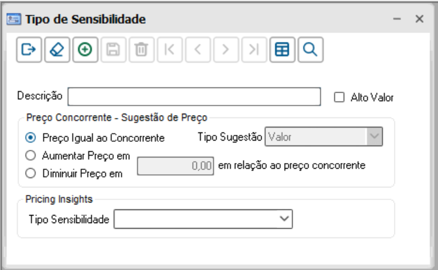The width and height of the screenshot is (438, 270).
Task: Select Preço Igual ao Concorrente option
Action: pyautogui.click(x=30, y=137)
